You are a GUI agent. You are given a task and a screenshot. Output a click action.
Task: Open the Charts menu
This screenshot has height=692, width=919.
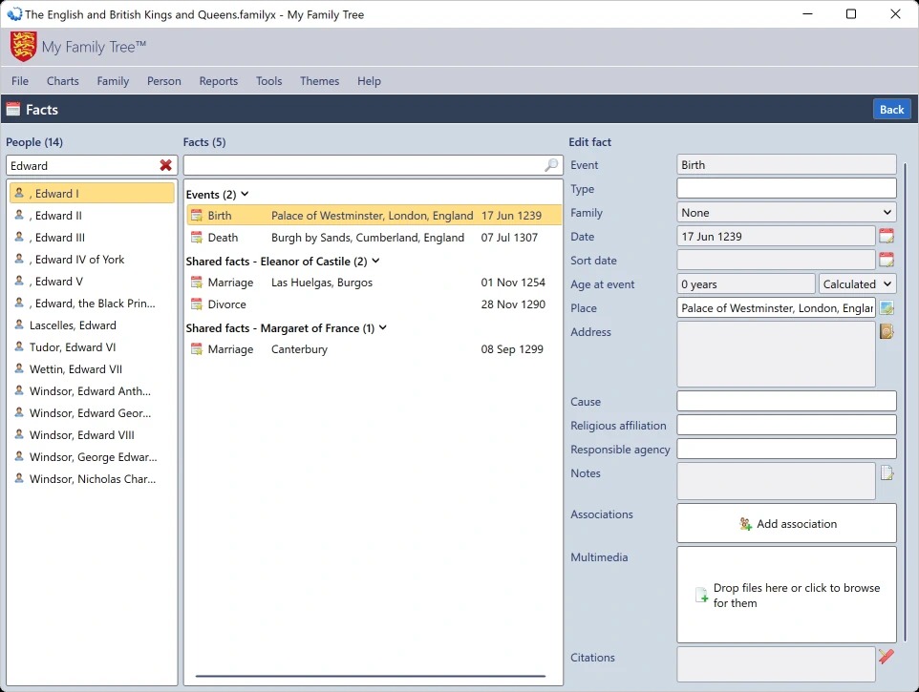pos(63,81)
